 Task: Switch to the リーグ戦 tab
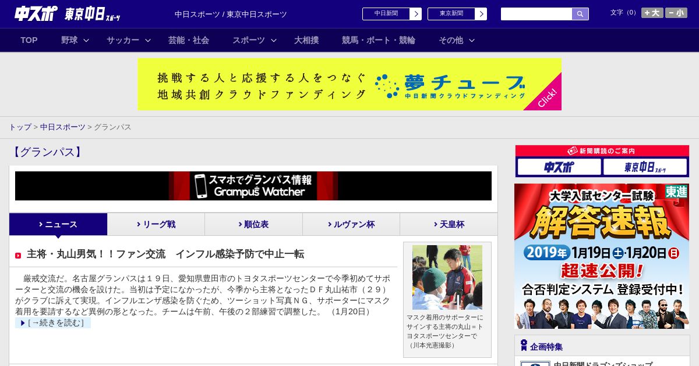[156, 224]
